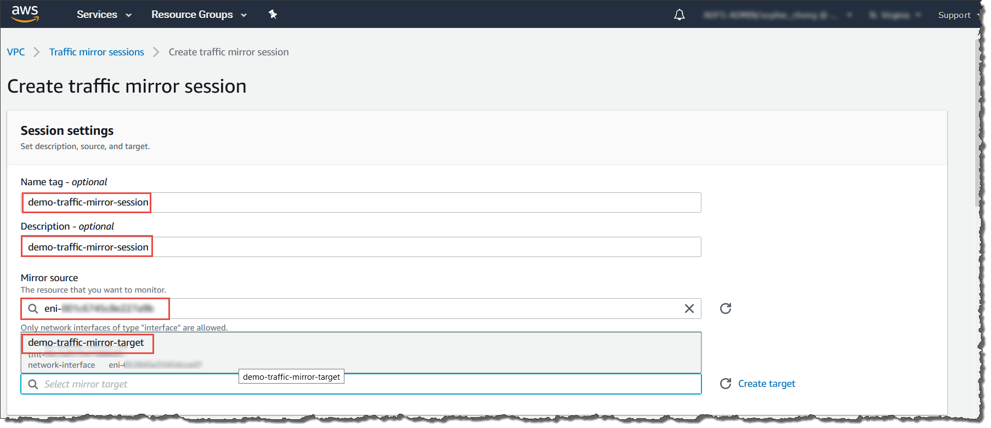The width and height of the screenshot is (991, 428).
Task: Click refresh icon beside Create target
Action: pos(725,384)
